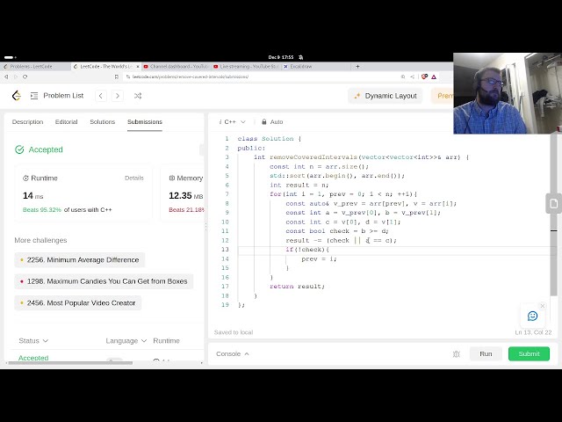The width and height of the screenshot is (562, 422).
Task: Close the feedback chat bubble
Action: pyautogui.click(x=543, y=306)
